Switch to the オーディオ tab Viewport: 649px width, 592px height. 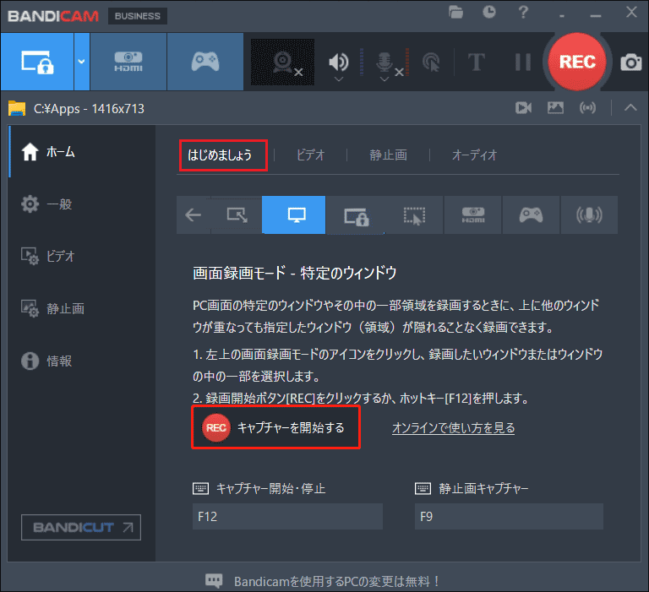[474, 155]
